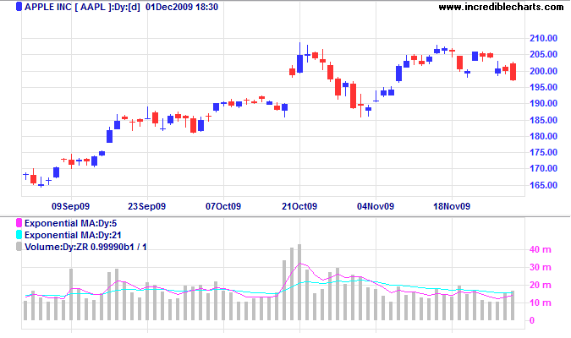Click the 07Oct09 date axis label

point(223,206)
